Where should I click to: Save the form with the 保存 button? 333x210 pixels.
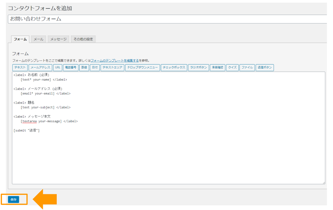point(14,200)
